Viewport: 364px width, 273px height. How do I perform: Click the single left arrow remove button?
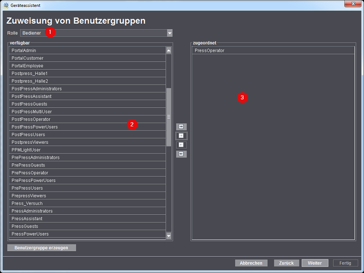pos(181,145)
